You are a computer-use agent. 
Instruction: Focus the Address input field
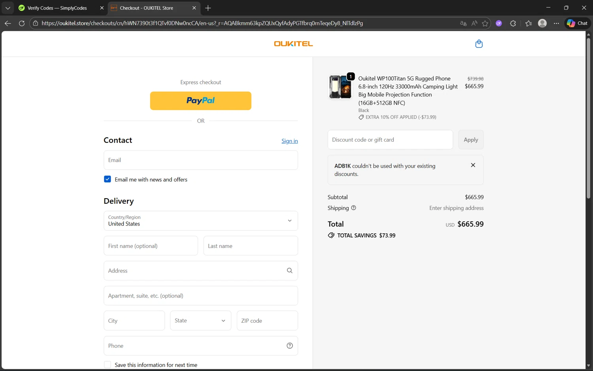(x=201, y=271)
